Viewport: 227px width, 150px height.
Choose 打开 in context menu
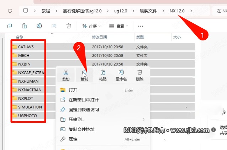coord(102,90)
